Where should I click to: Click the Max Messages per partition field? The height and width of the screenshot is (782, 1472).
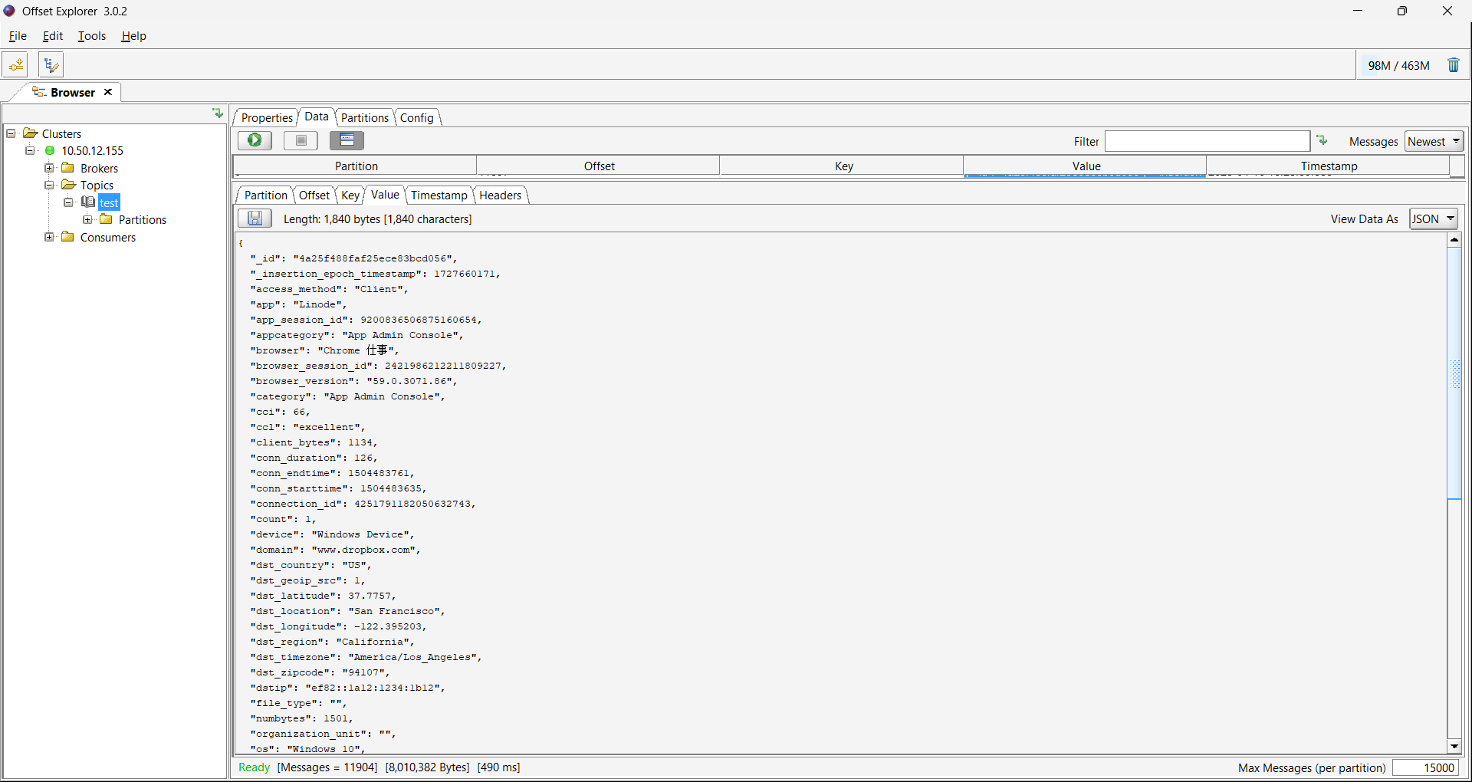click(1425, 767)
